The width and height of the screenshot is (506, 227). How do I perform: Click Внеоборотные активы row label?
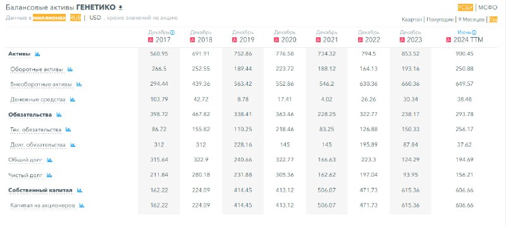(x=41, y=84)
